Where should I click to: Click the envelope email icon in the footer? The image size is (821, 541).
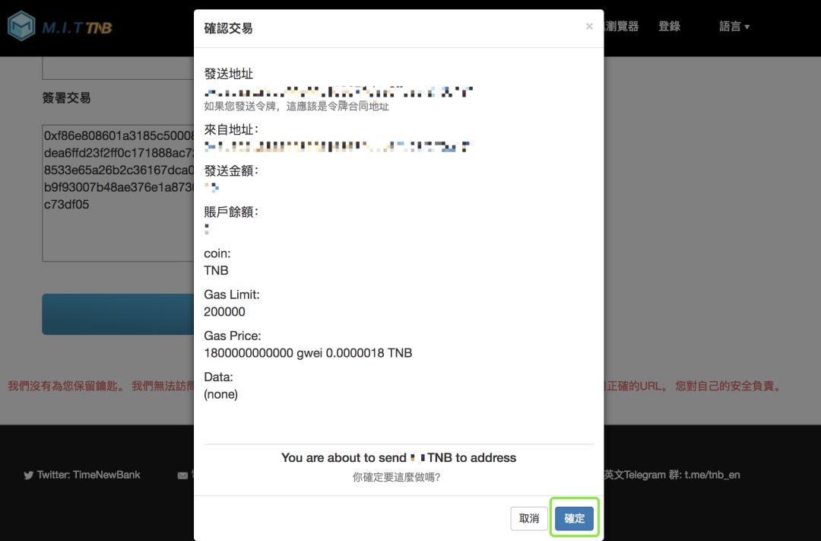click(182, 474)
